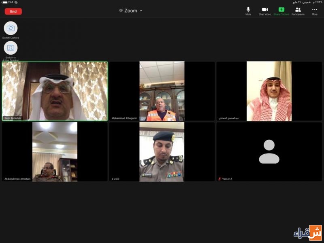Select Sami Abdullah's highlighted video tile
This screenshot has width=324, height=243.
point(55,91)
